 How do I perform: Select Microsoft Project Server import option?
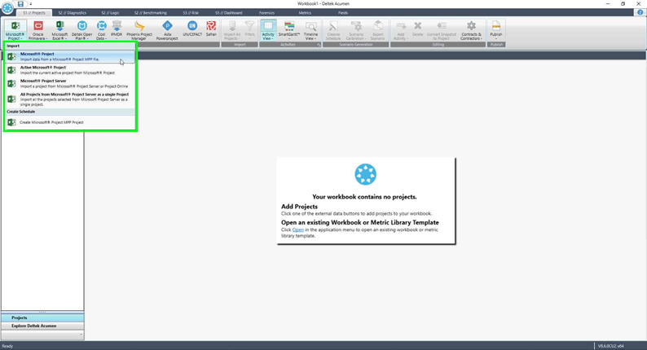click(x=70, y=84)
